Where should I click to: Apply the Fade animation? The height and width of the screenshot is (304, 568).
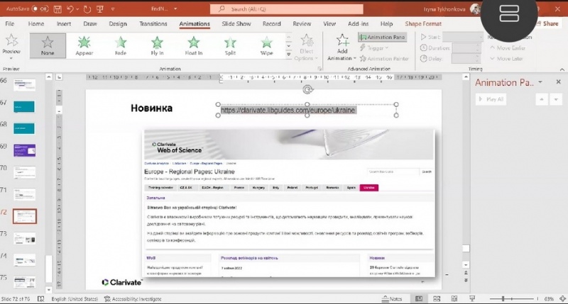pyautogui.click(x=121, y=46)
